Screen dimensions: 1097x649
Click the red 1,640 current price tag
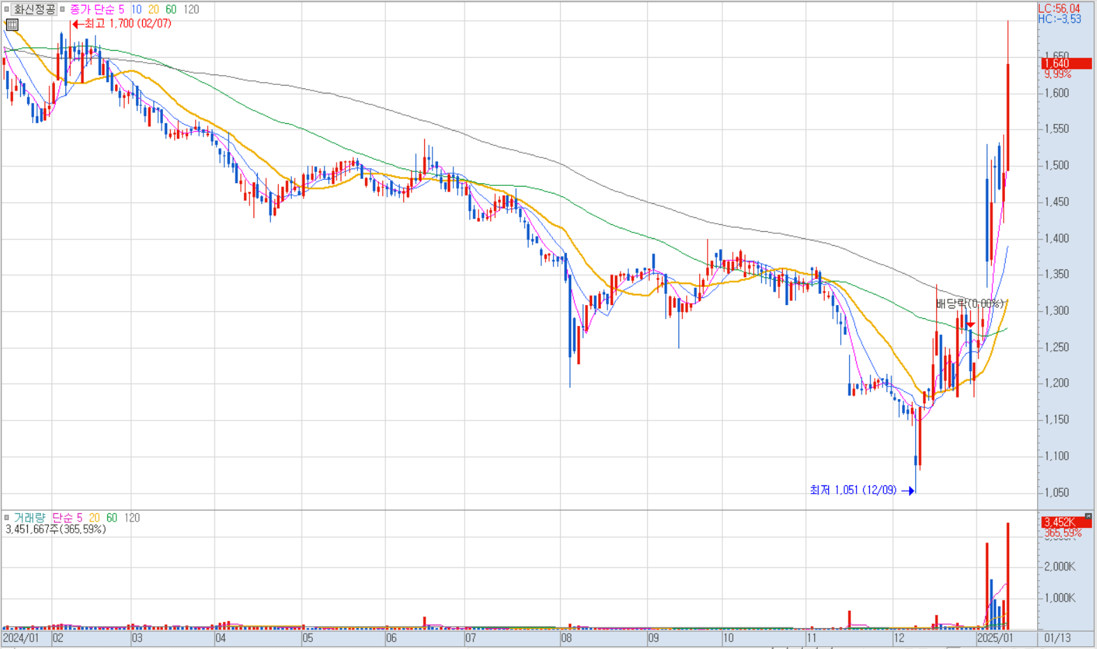pyautogui.click(x=1066, y=63)
